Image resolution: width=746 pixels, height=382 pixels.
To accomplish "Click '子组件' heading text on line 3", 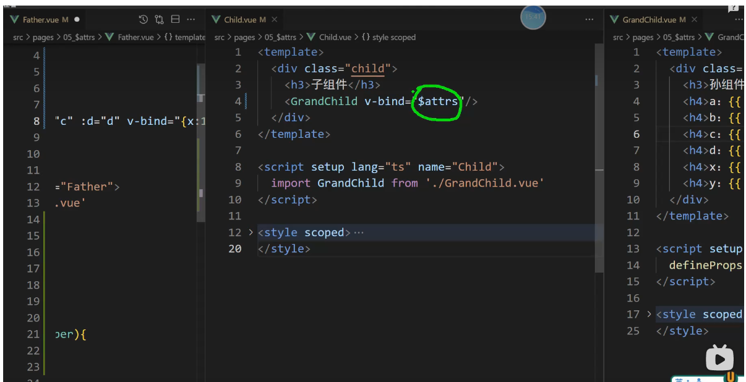I will pos(330,85).
